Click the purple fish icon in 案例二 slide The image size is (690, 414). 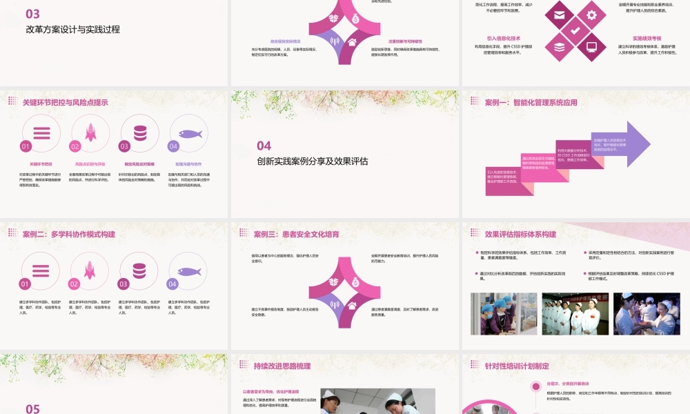[189, 271]
